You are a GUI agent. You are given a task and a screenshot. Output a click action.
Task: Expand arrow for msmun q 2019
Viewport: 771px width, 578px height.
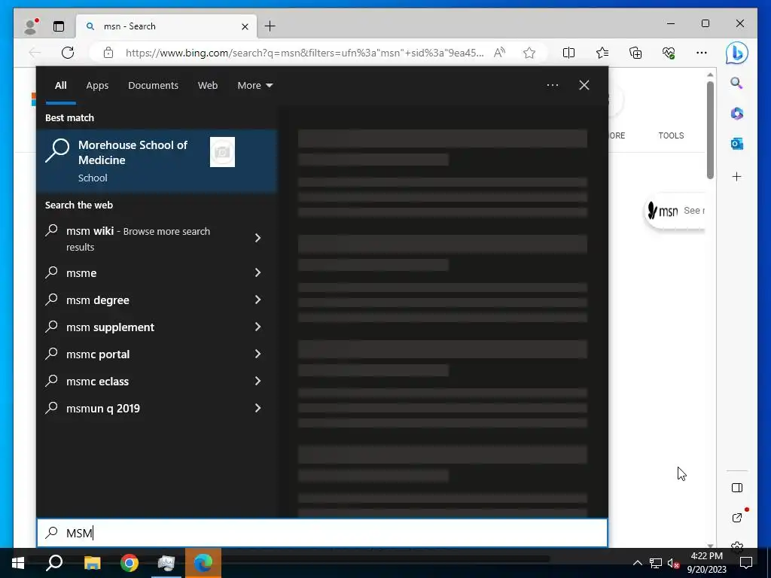(258, 408)
